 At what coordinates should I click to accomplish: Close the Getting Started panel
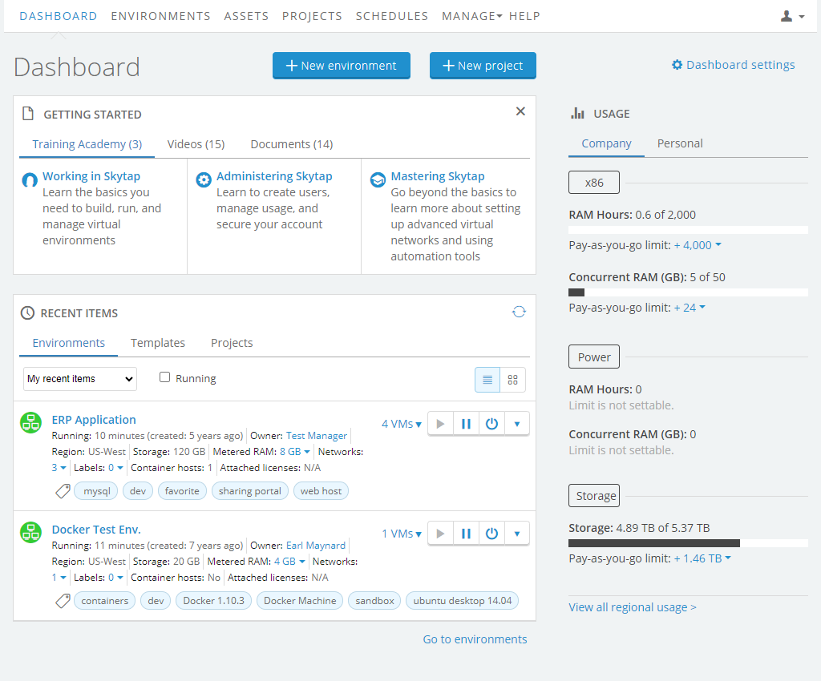click(x=520, y=111)
